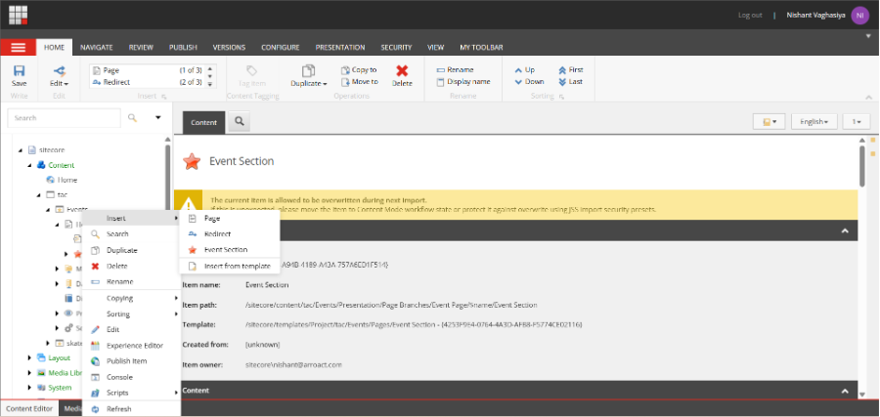Choose Experience Editor in context menu
Viewport: 880px width, 417px height.
pos(131,346)
